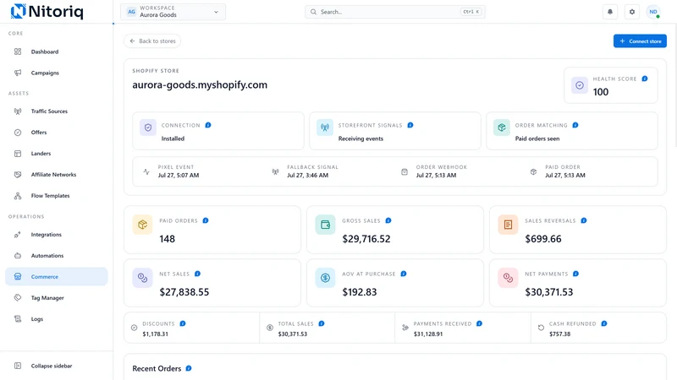Click the Net Payments coins icon
Image resolution: width=677 pixels, height=380 pixels.
[x=508, y=278]
